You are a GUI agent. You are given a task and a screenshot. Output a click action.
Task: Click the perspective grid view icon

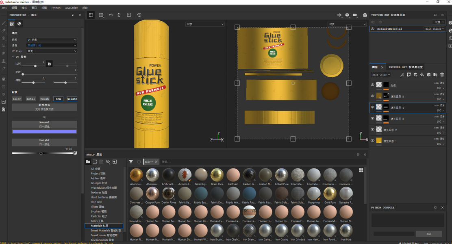[101, 15]
